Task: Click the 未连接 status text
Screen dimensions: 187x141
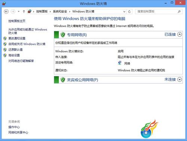Action: coord(170,79)
